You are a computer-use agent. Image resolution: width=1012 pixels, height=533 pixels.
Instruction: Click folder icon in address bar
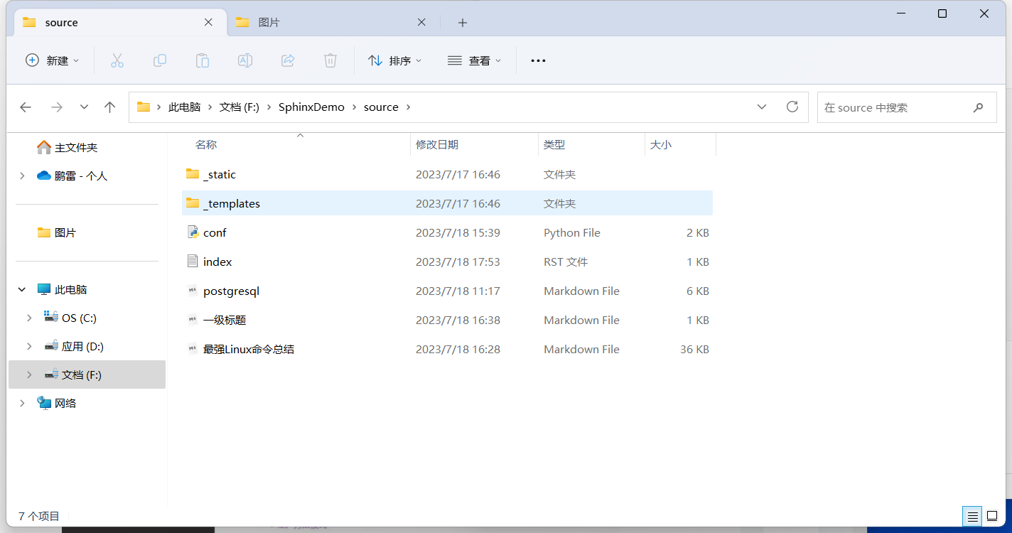tap(144, 107)
